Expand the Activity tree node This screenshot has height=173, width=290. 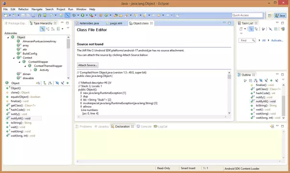pyautogui.click(x=31, y=70)
